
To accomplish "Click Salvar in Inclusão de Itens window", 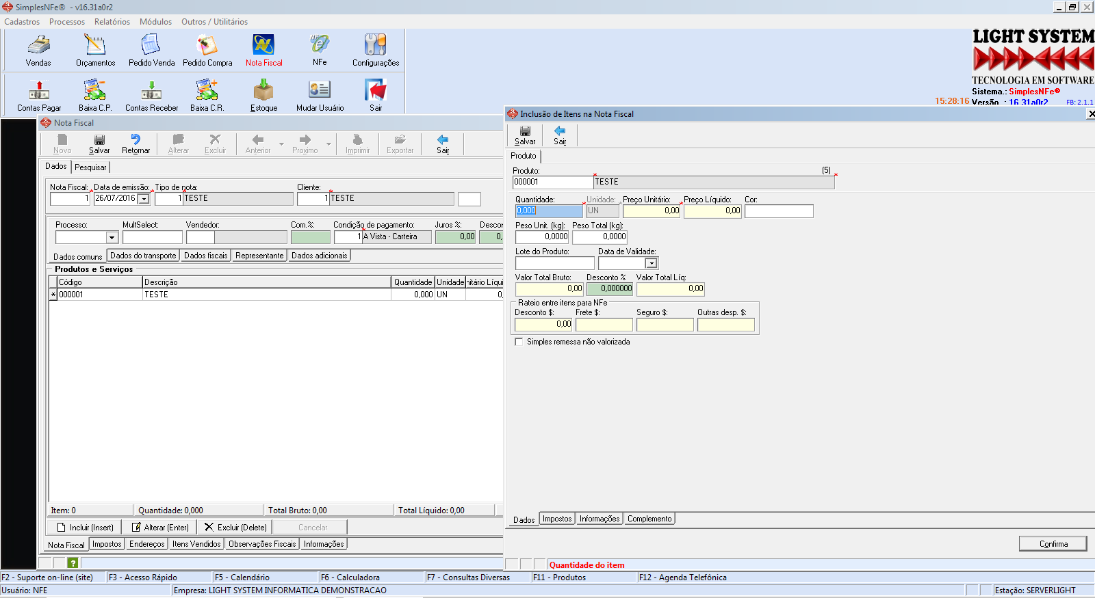I will pos(525,135).
